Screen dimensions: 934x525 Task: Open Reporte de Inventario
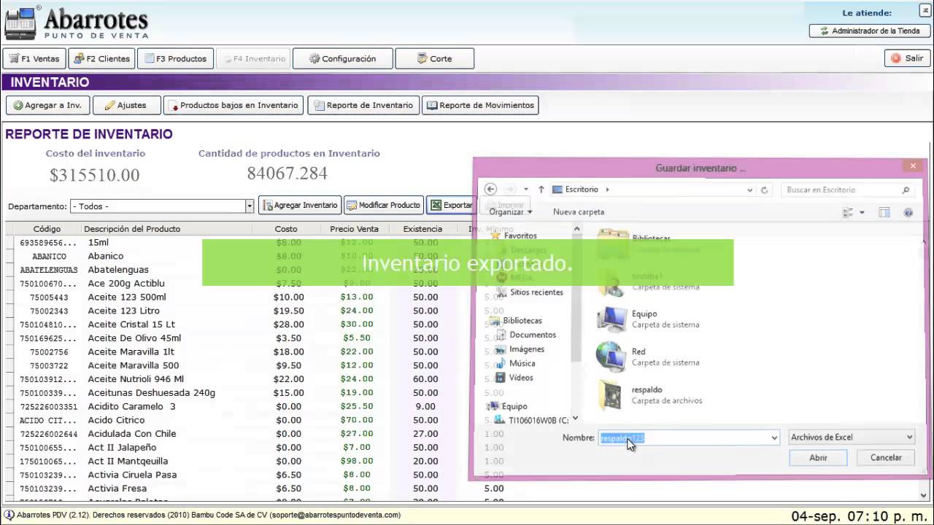[x=363, y=105]
